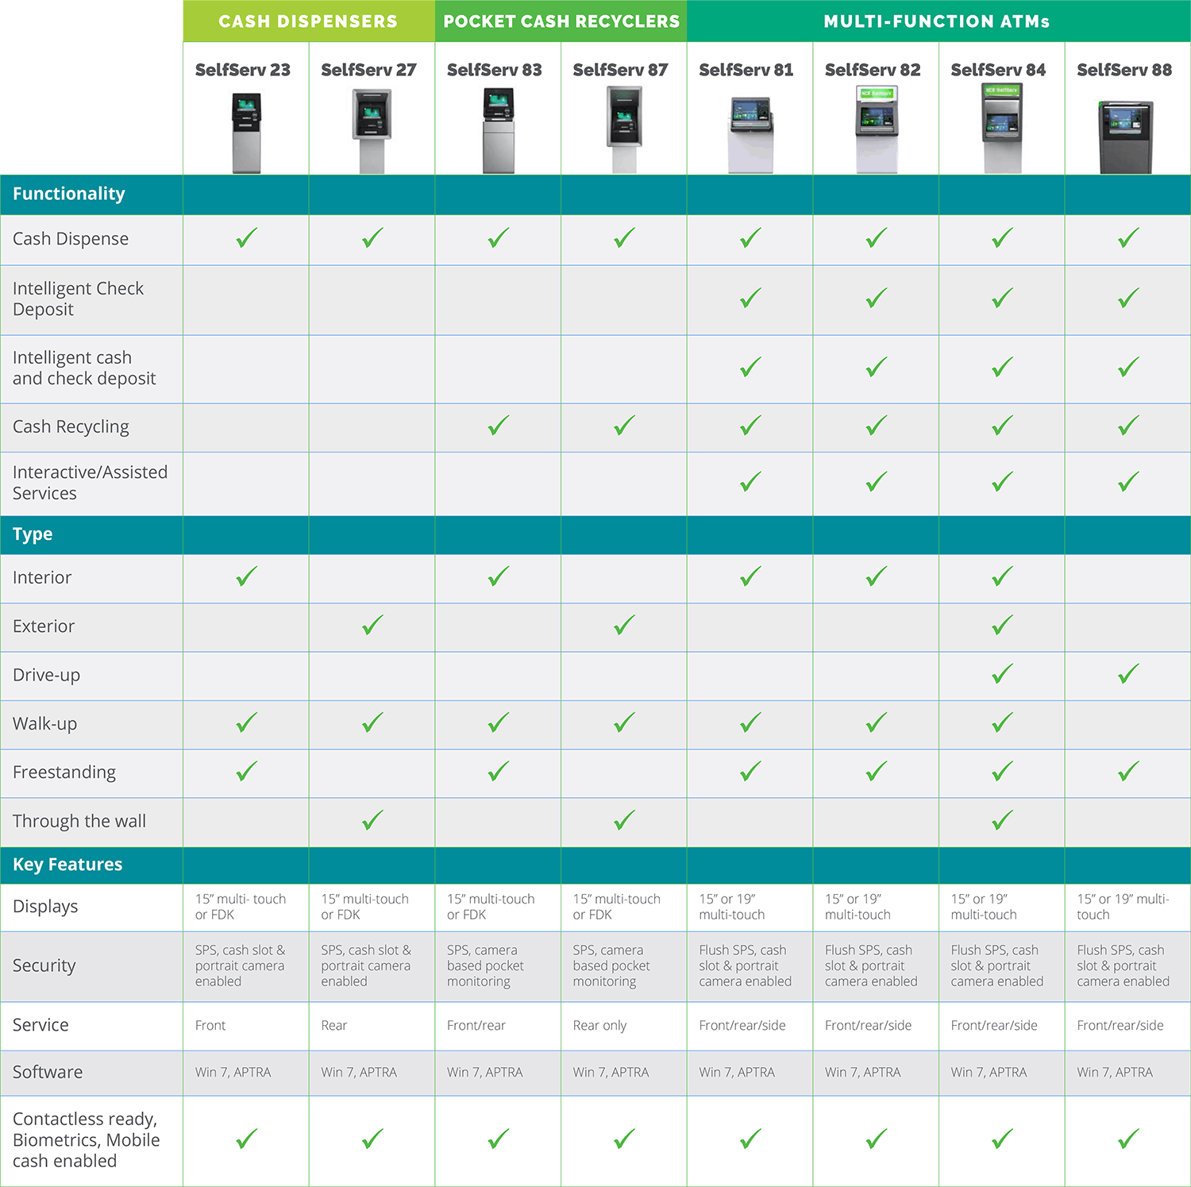1191x1187 pixels.
Task: Click the Type section header
Action: tap(33, 534)
